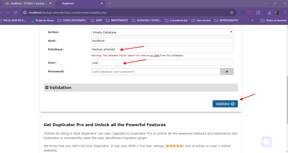The image size is (288, 153).
Task: Click the Host input field
Action: (162, 41)
